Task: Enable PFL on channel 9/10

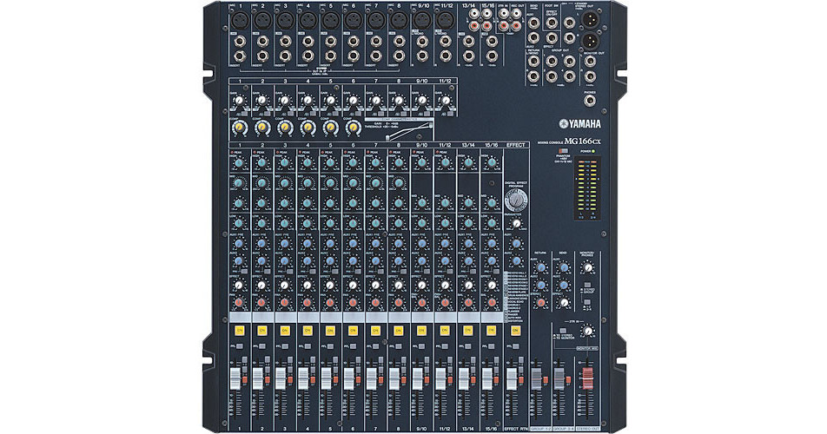Action: pyautogui.click(x=421, y=346)
